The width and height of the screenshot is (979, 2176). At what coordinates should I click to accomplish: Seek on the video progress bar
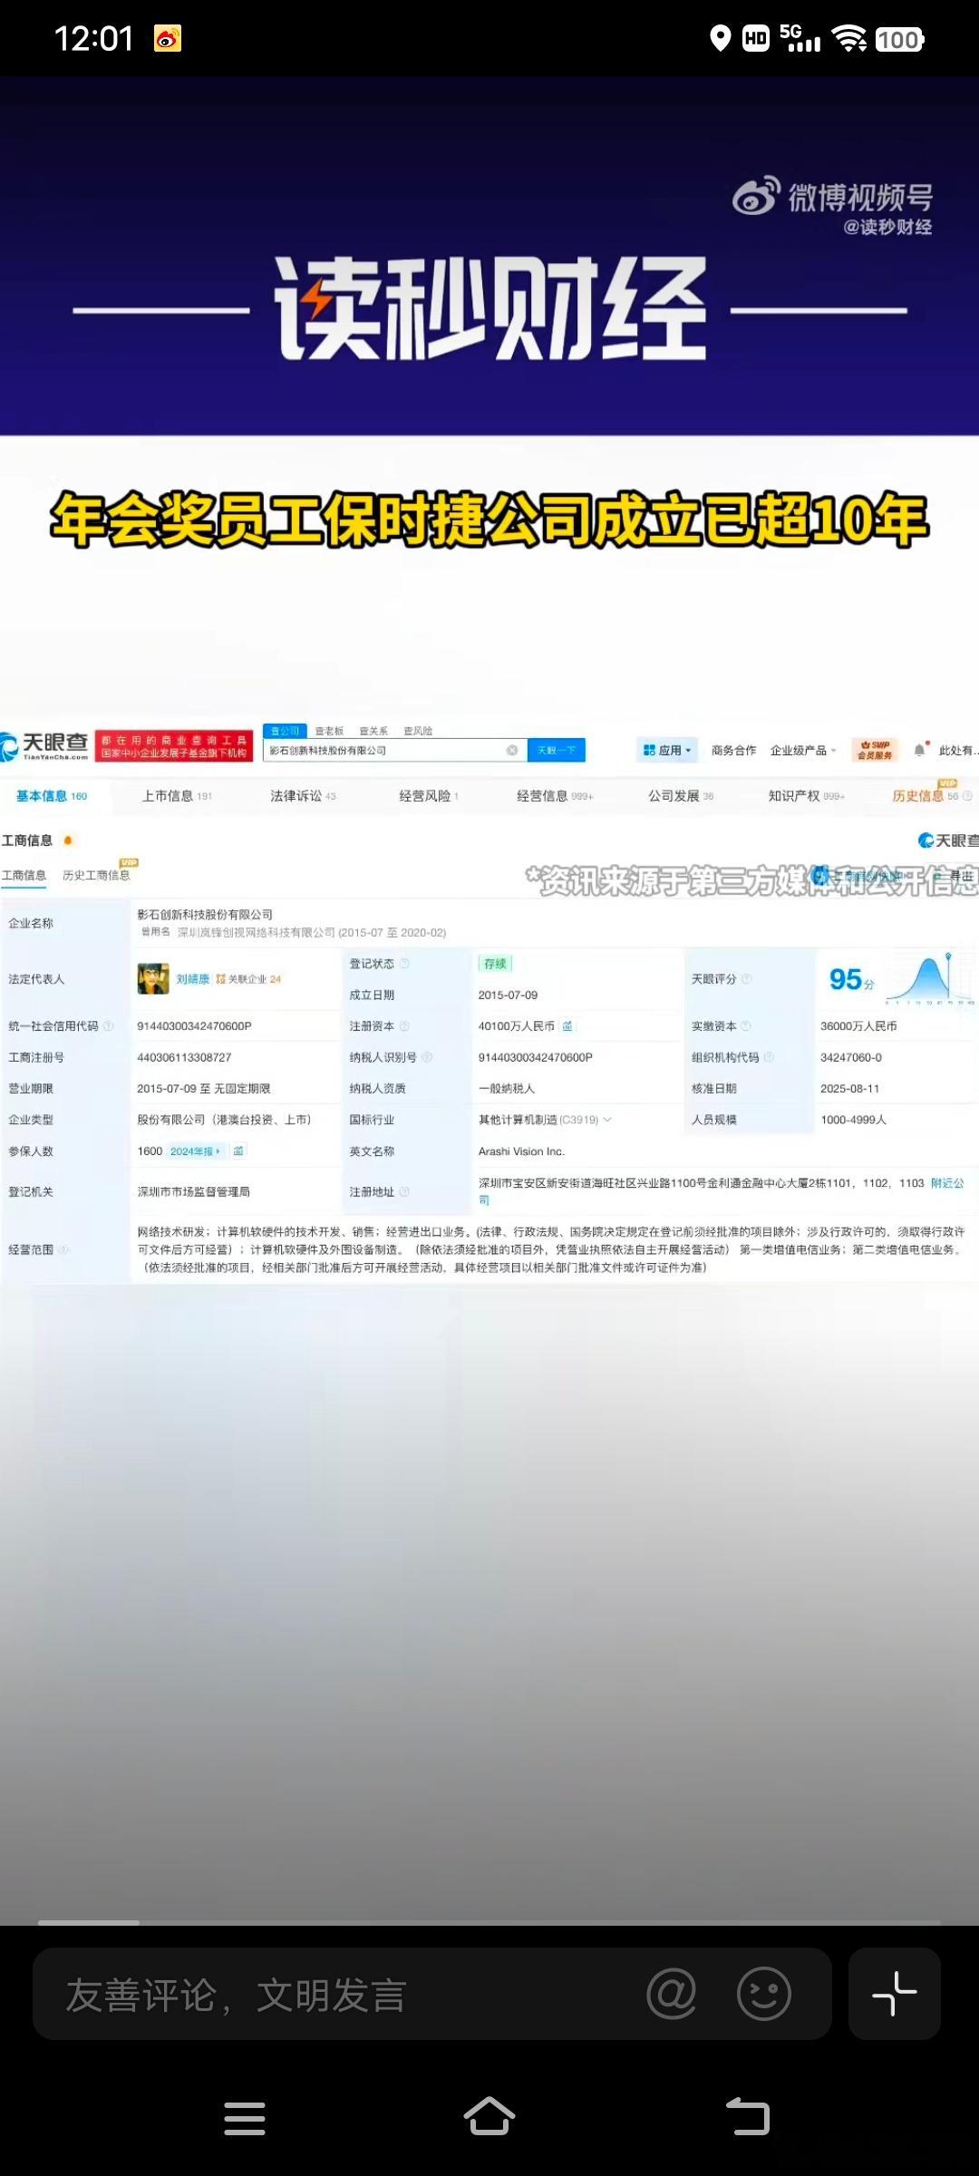click(489, 1921)
